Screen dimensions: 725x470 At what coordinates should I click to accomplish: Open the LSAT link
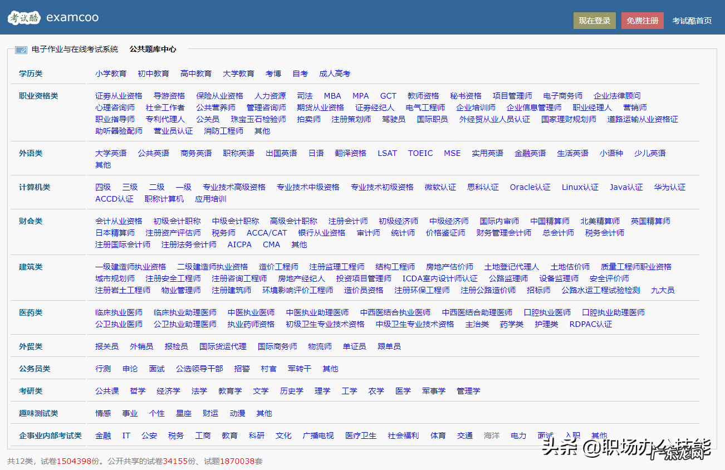tap(388, 153)
